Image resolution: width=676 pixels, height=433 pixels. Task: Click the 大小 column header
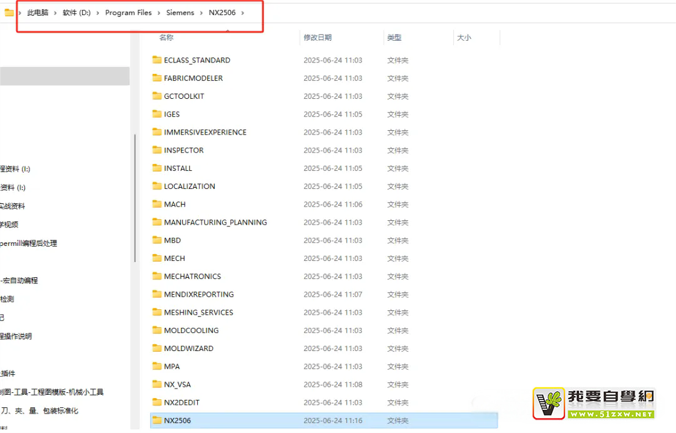[x=464, y=38]
